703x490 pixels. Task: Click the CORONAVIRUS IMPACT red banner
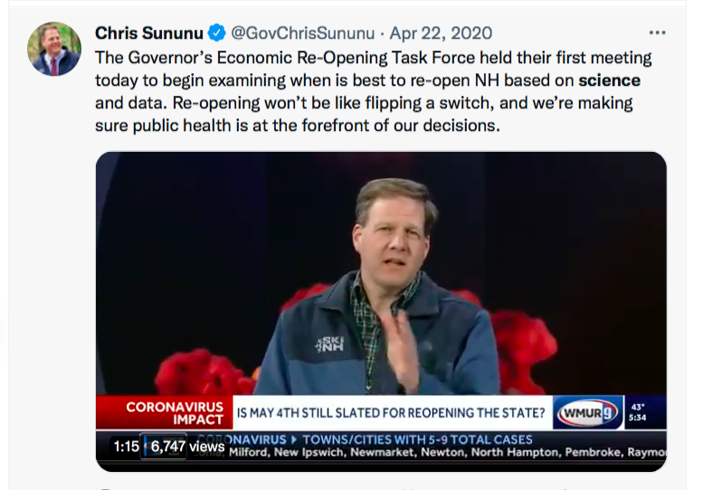click(x=164, y=413)
